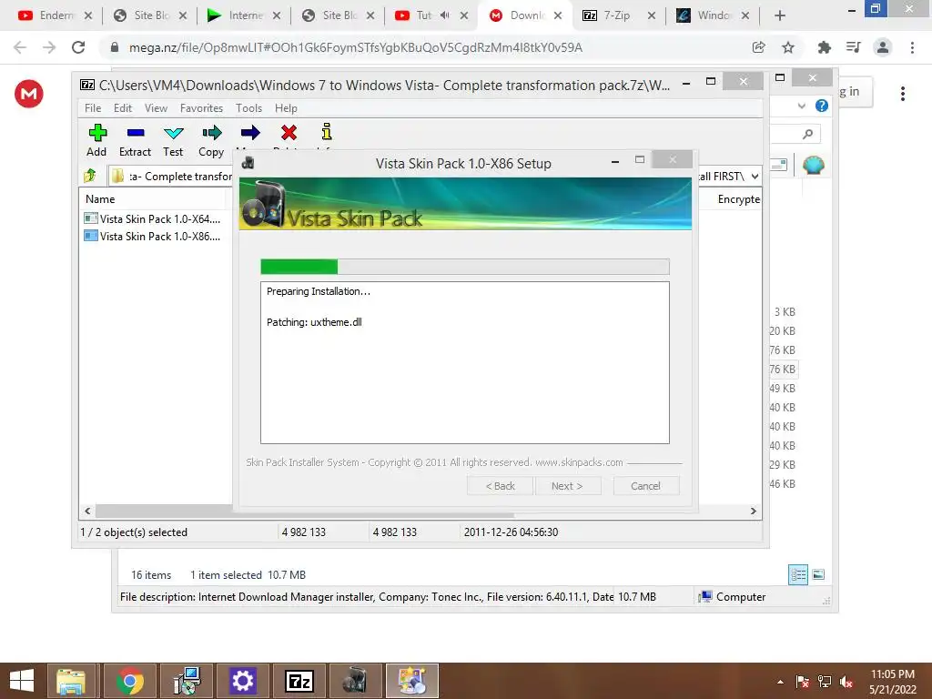This screenshot has width=932, height=699.
Task: Expand the Explorer ribbon chevron
Action: (802, 106)
